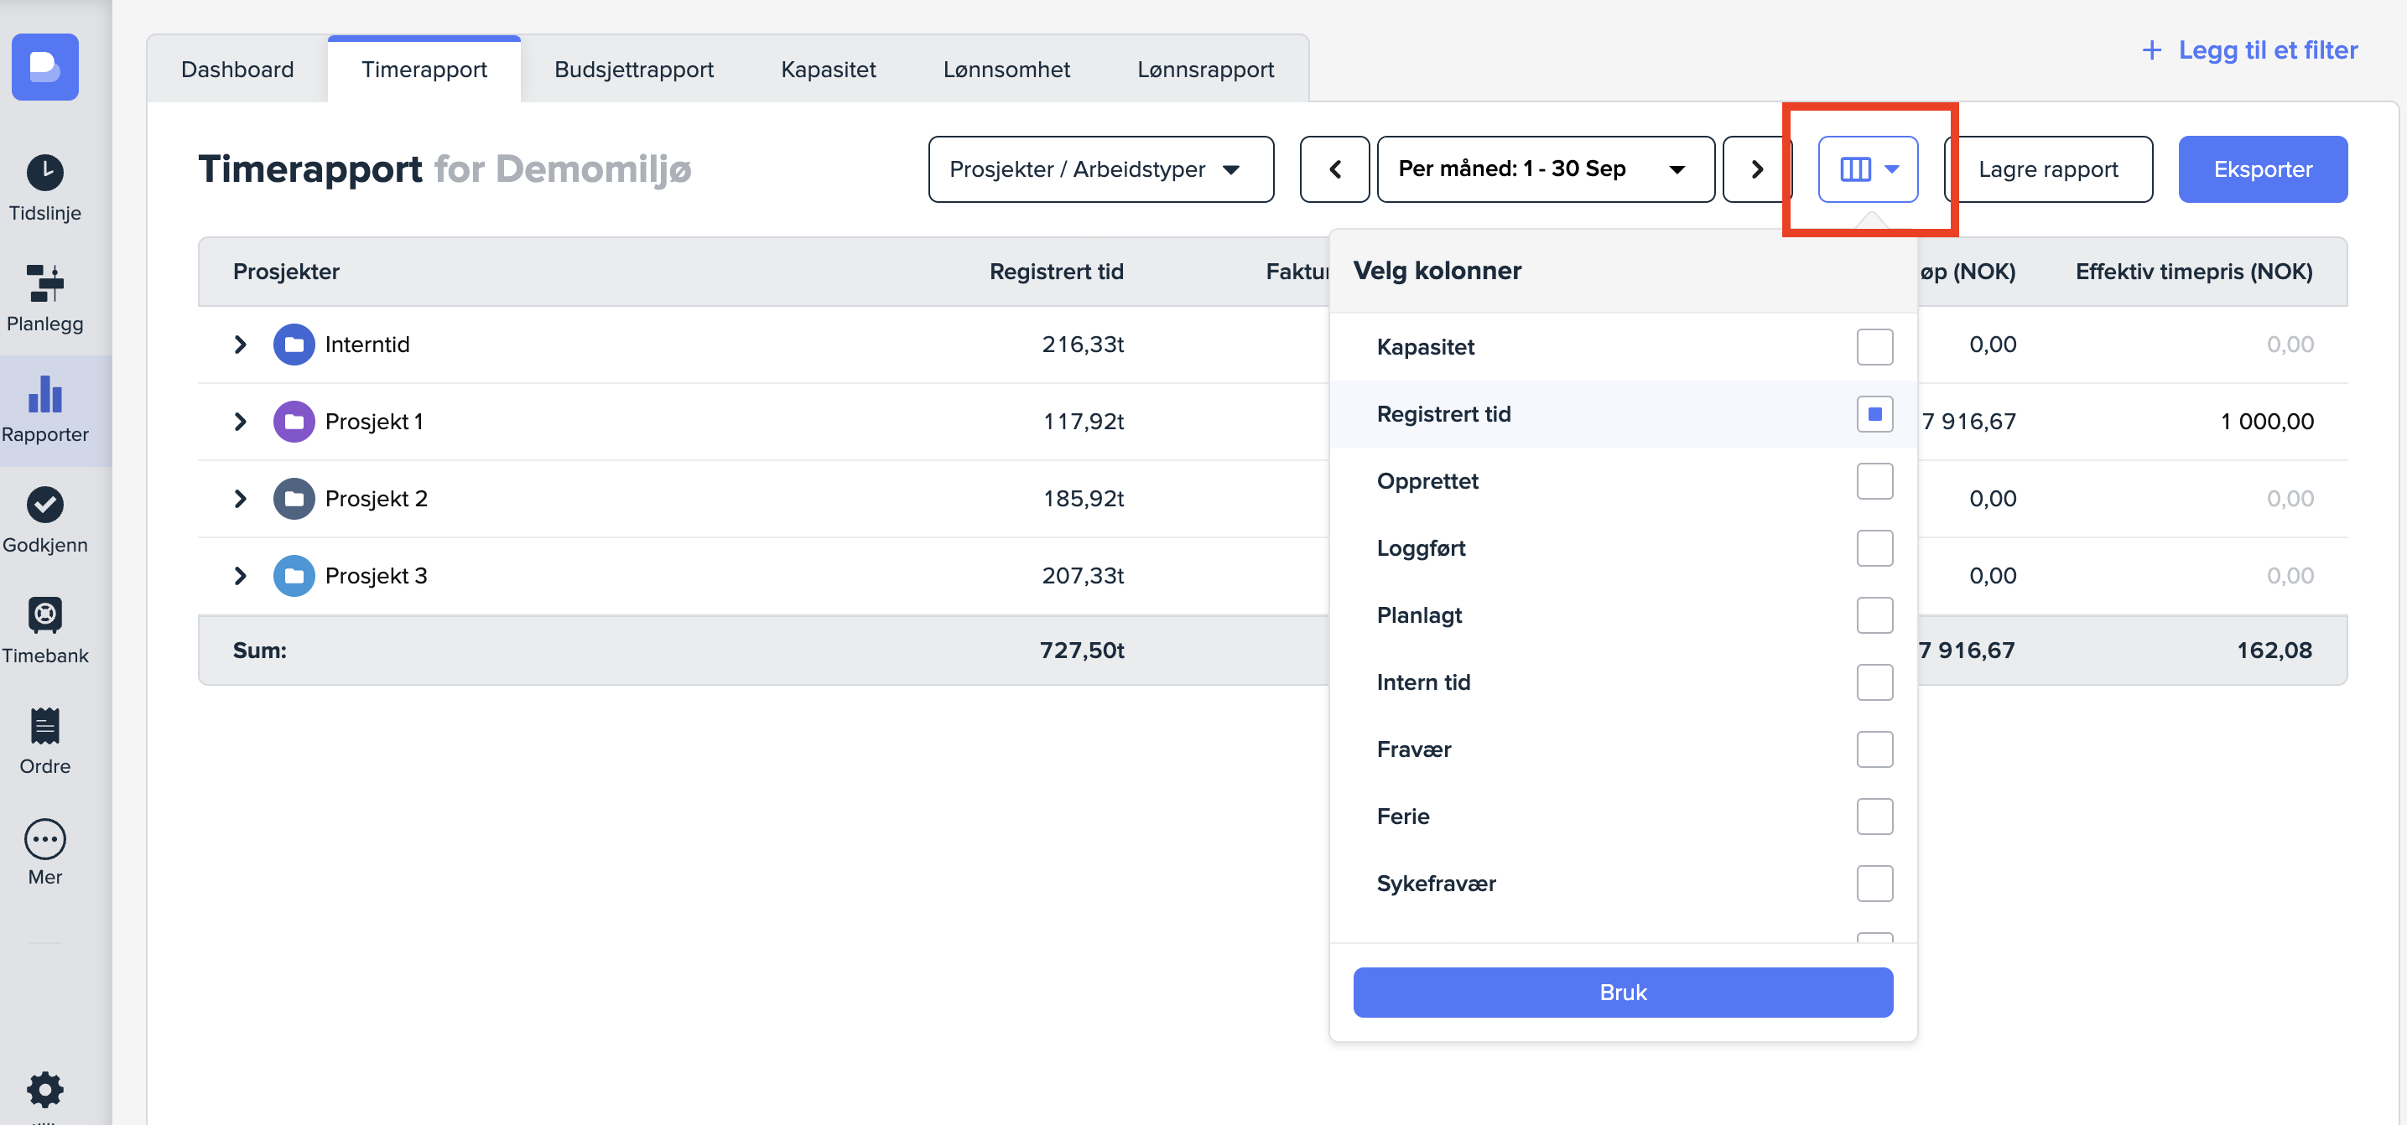The width and height of the screenshot is (2407, 1125).
Task: Click the Mer more-options icon
Action: coord(44,837)
